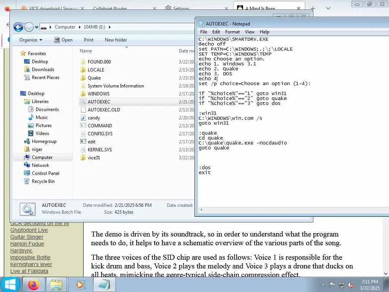Open the Pictures library
This screenshot has width=389, height=292.
pos(43,125)
